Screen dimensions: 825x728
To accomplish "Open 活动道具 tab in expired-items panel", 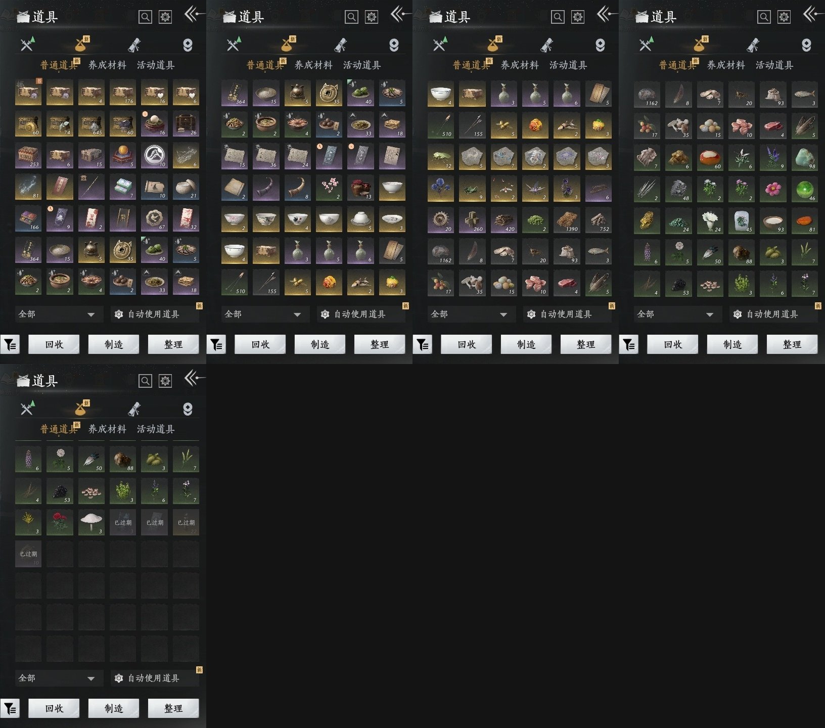I will pos(156,429).
